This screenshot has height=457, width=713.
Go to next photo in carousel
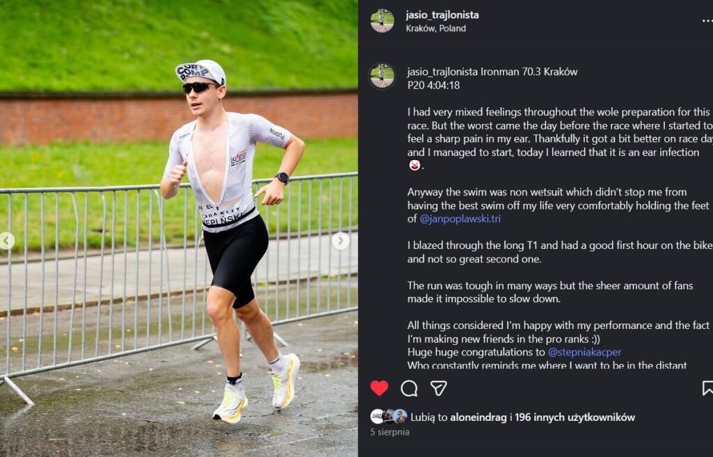point(340,241)
